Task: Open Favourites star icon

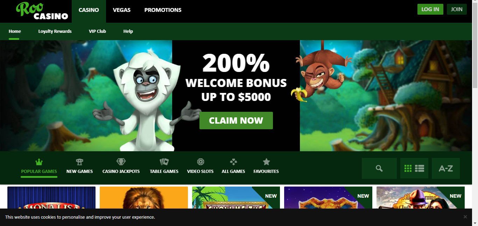Action: click(x=266, y=162)
